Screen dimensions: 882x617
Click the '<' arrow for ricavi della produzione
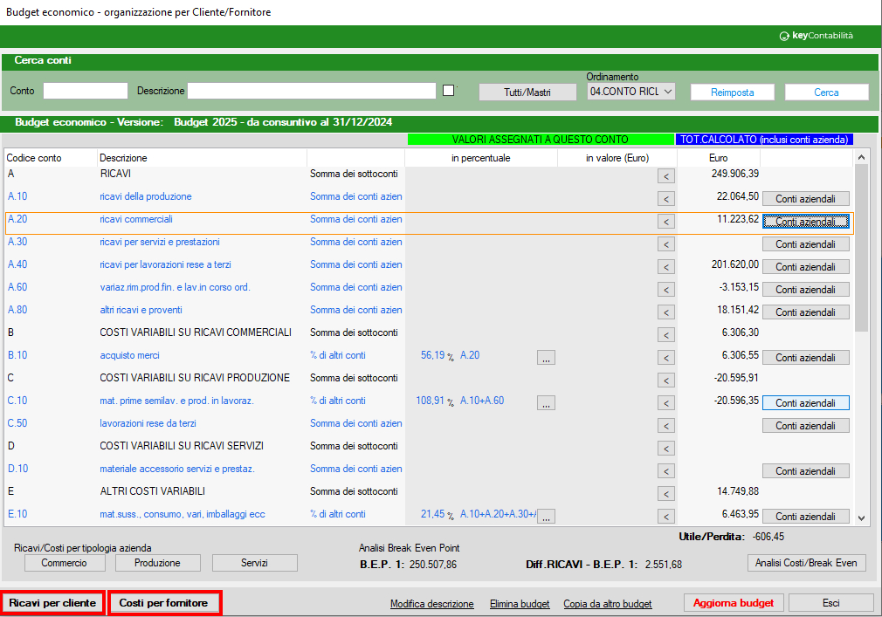(666, 199)
